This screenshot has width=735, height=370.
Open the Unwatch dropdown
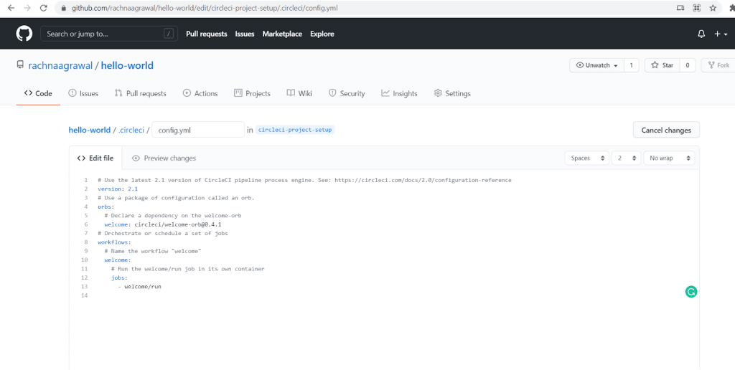[x=596, y=65]
